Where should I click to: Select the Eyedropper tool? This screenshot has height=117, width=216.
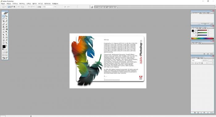coord(6,40)
